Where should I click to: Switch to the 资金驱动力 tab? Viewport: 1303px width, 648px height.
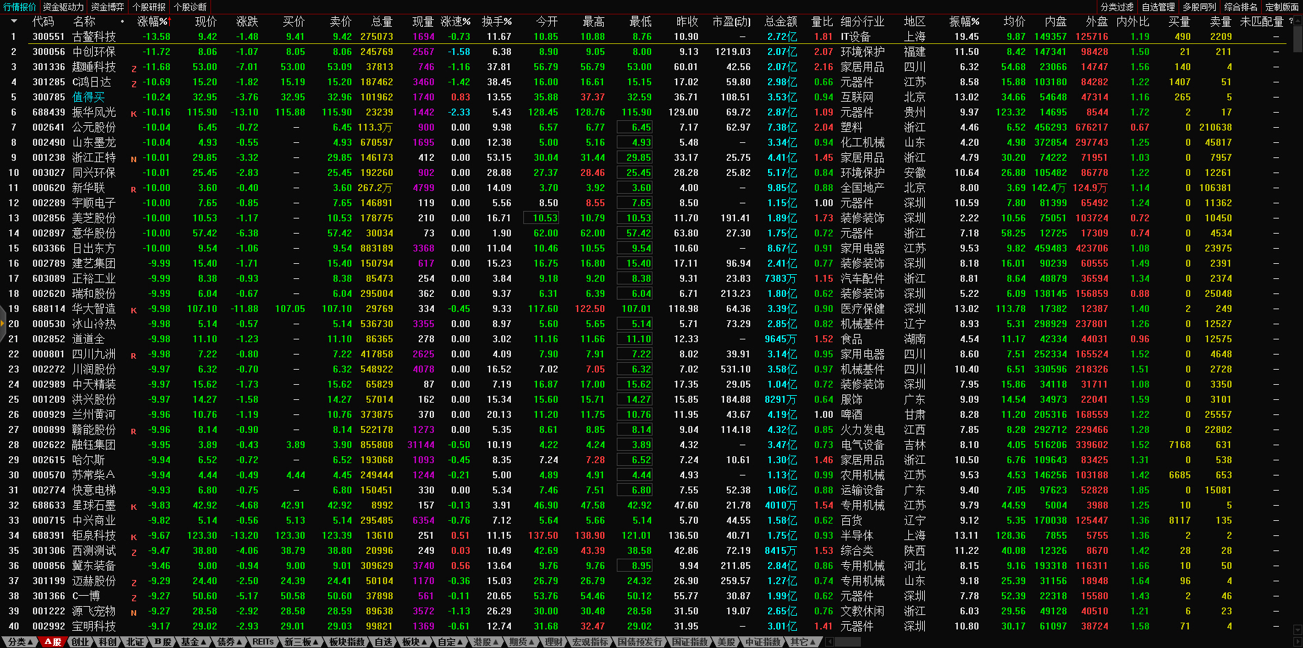pos(63,7)
